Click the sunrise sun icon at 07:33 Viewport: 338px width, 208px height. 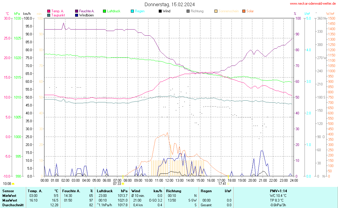123,184
